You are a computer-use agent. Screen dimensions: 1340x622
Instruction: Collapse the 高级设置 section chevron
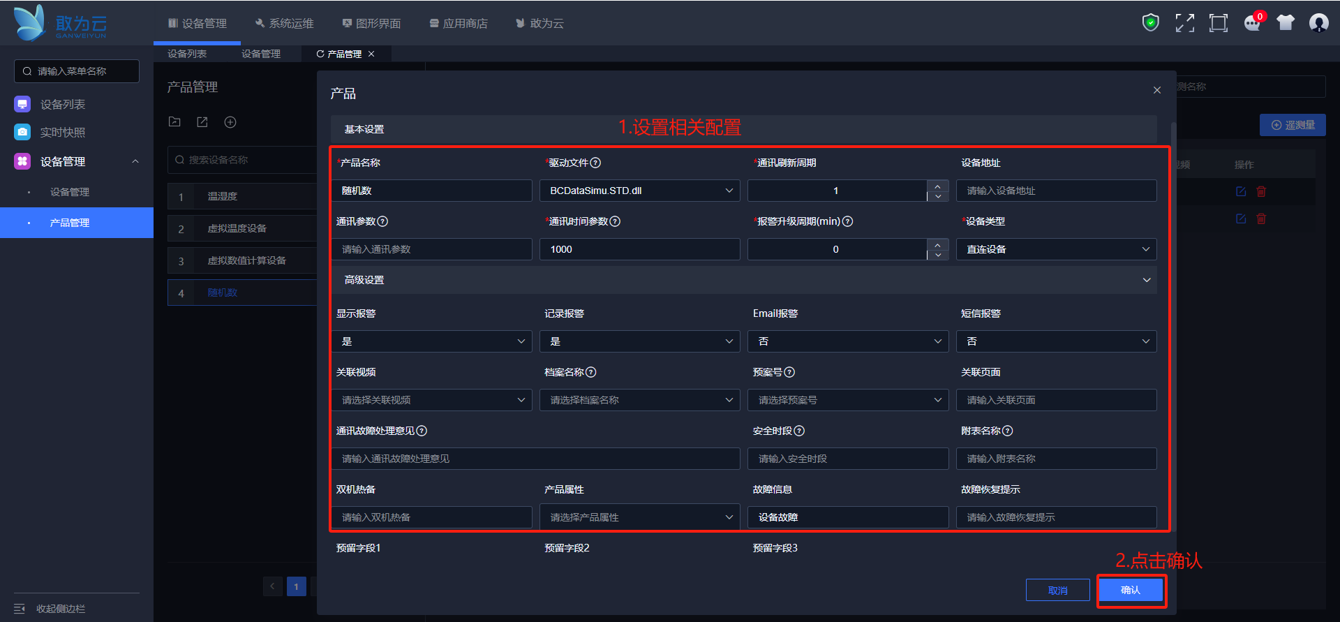point(1147,280)
